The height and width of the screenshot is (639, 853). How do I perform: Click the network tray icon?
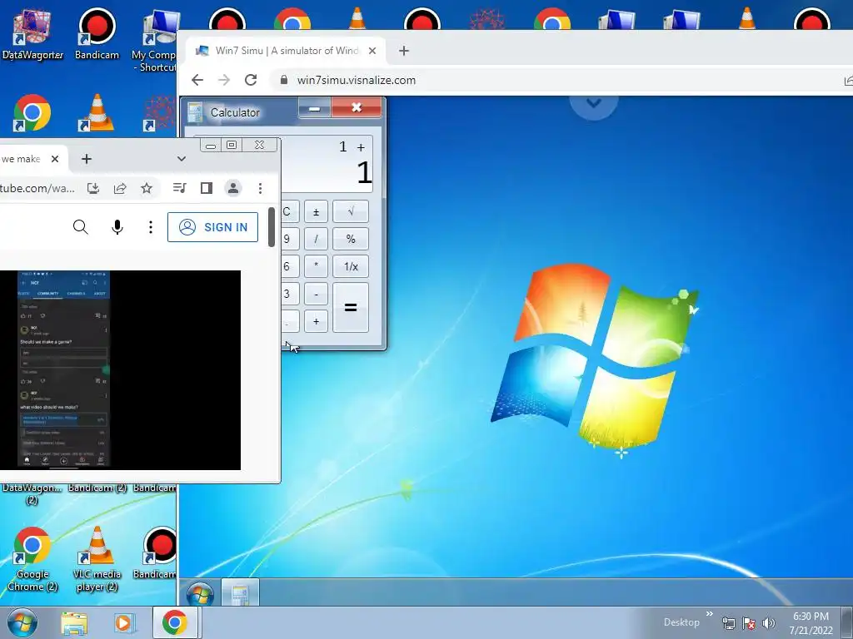click(x=728, y=623)
